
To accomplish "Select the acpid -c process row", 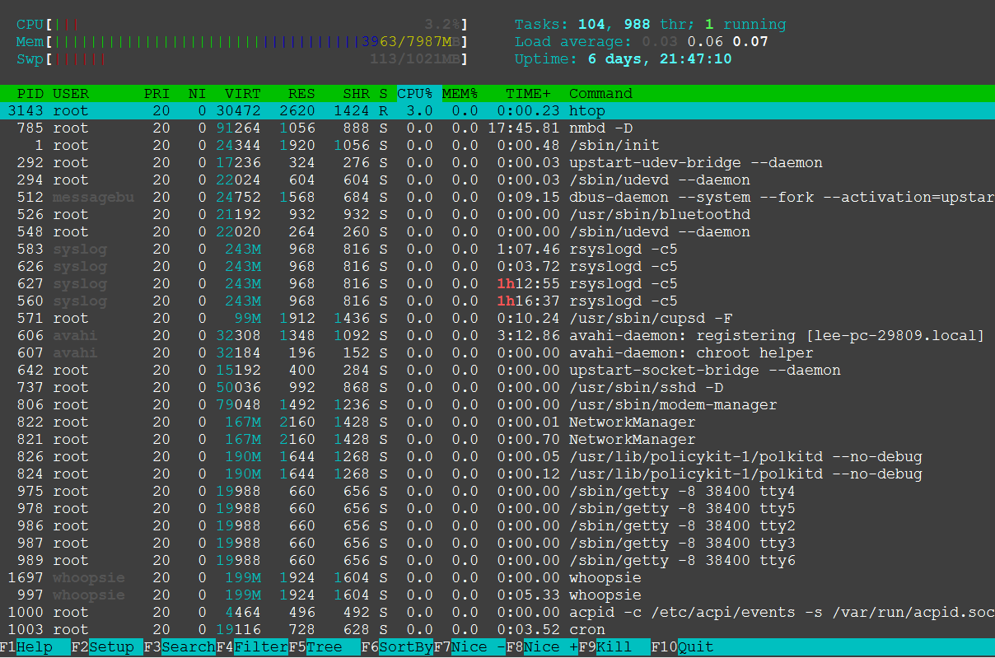I will 497,613.
